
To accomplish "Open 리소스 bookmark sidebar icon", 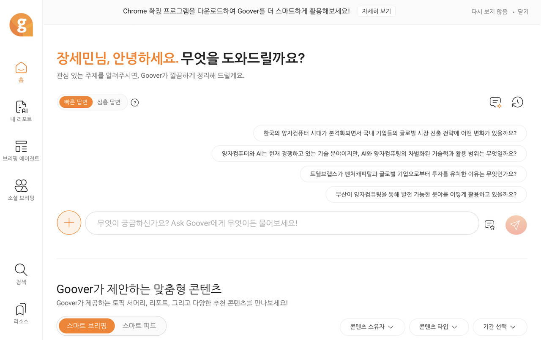I will (21, 313).
